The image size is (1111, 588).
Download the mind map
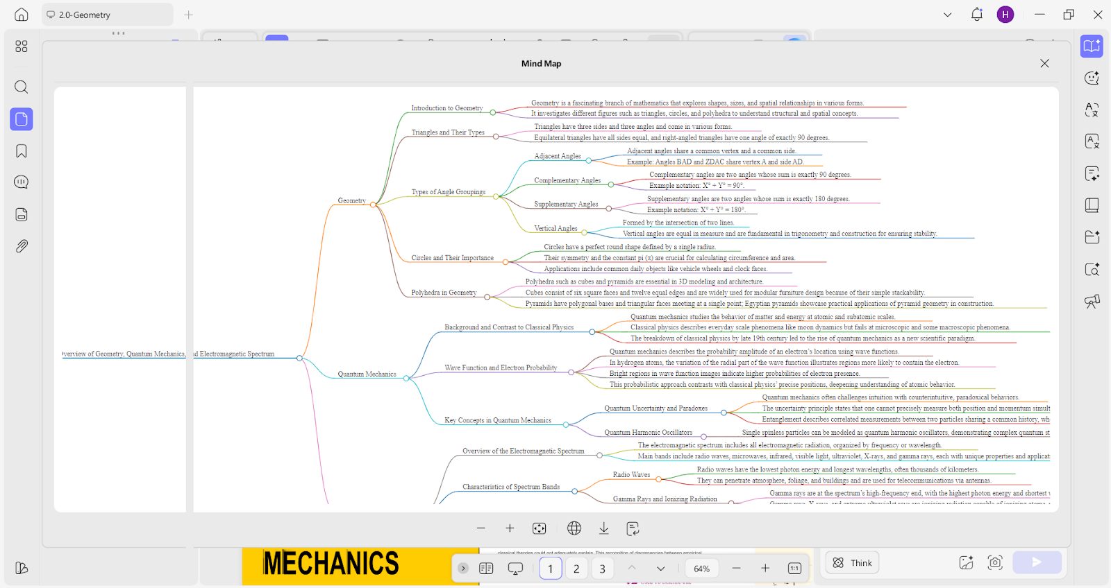click(x=604, y=528)
